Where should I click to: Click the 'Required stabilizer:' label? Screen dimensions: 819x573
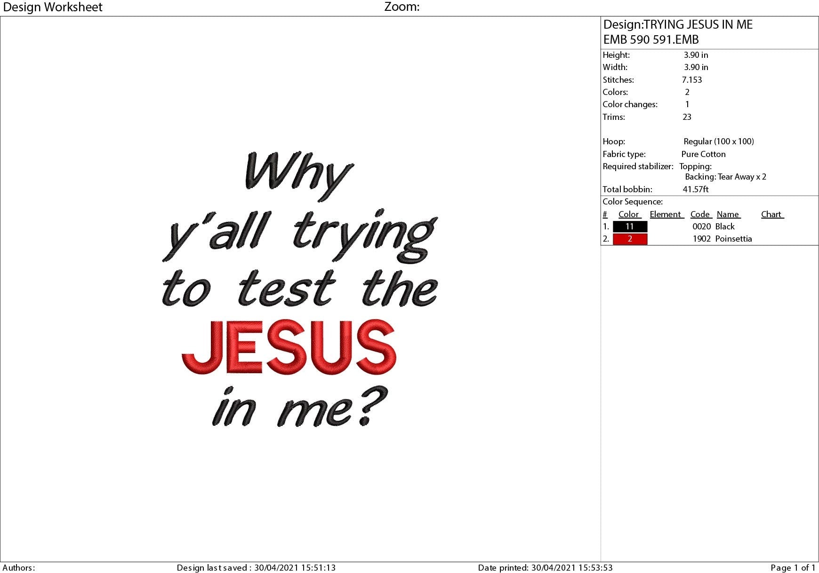pyautogui.click(x=638, y=166)
